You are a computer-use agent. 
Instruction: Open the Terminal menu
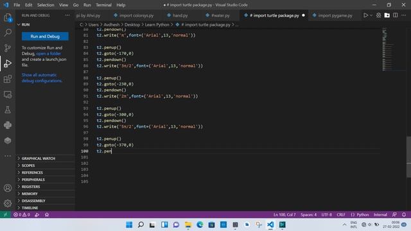[103, 5]
